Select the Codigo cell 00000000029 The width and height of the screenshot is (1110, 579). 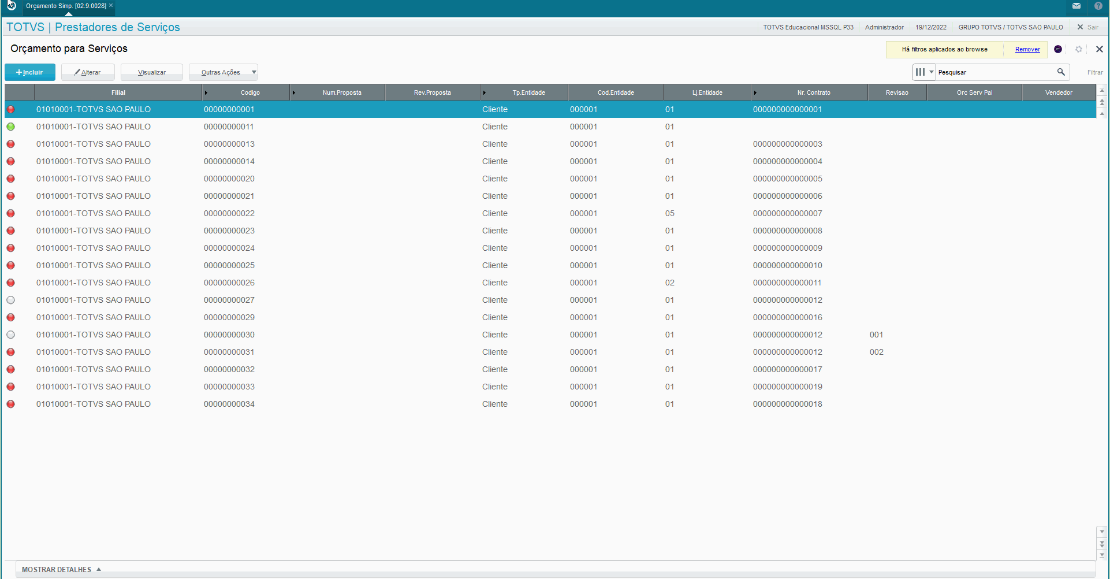(x=229, y=317)
